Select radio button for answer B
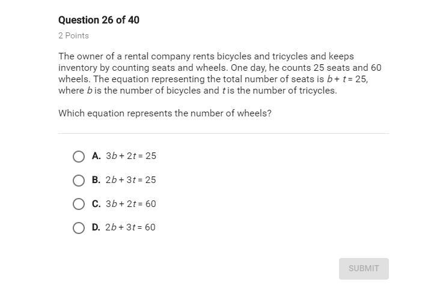This screenshot has width=446, height=306. tap(79, 181)
